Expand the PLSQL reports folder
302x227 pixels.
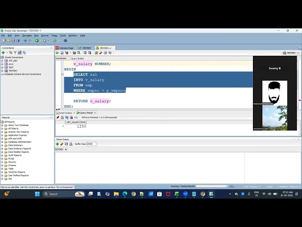[2, 159]
